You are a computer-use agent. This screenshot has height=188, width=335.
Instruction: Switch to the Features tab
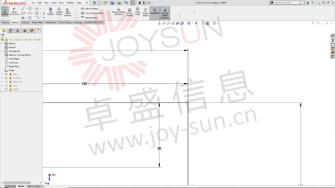click(5, 22)
